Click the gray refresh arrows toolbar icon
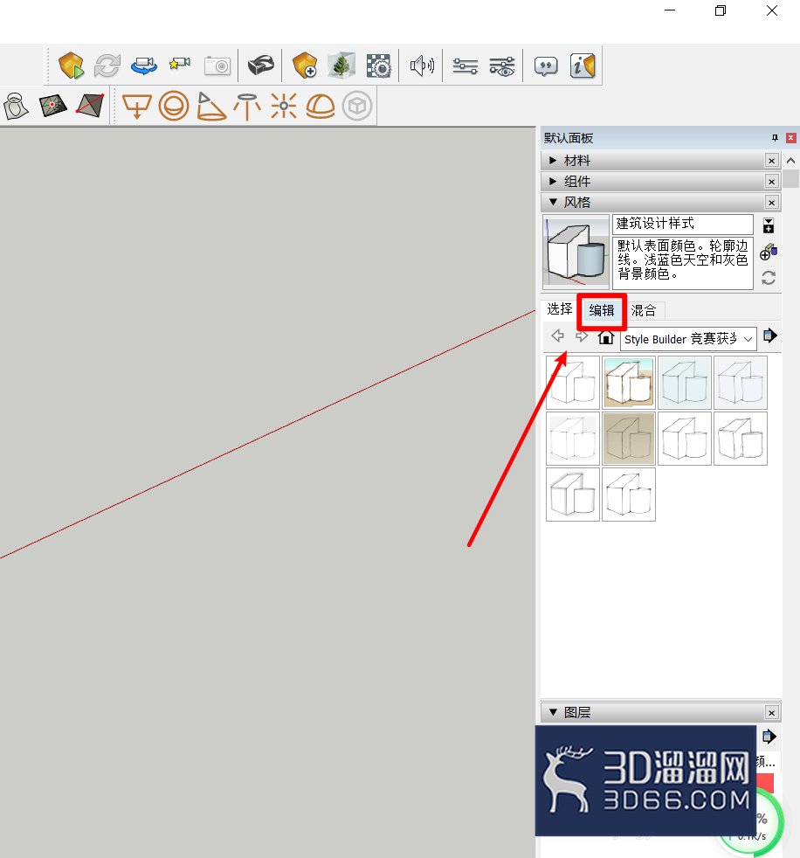The image size is (800, 858). [107, 66]
